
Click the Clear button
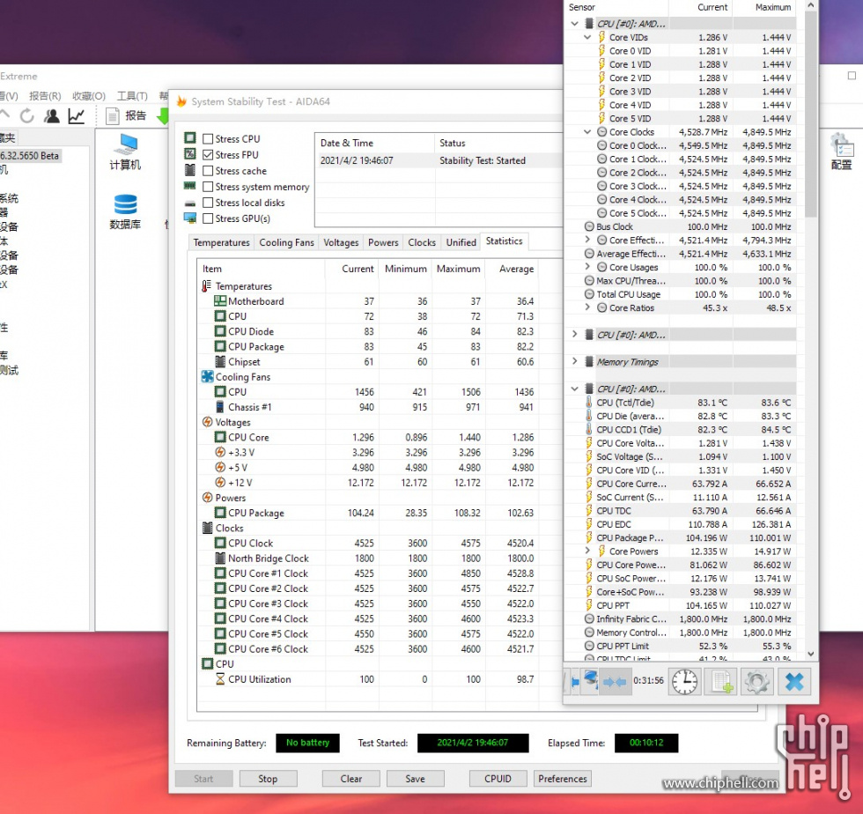click(350, 778)
